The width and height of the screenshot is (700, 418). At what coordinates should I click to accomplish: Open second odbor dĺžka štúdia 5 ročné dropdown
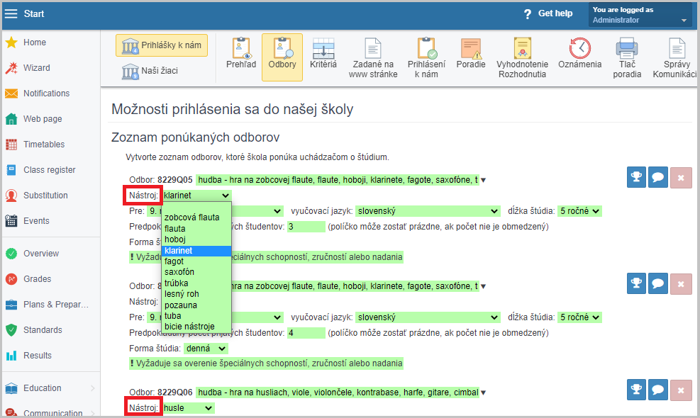click(x=579, y=317)
